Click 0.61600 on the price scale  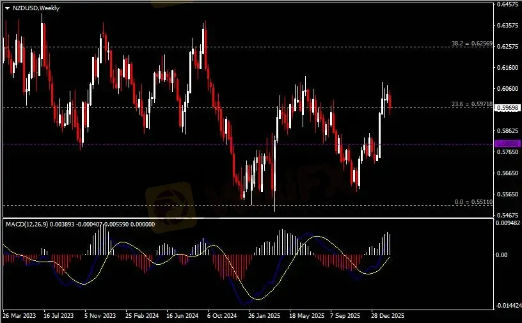click(508, 67)
